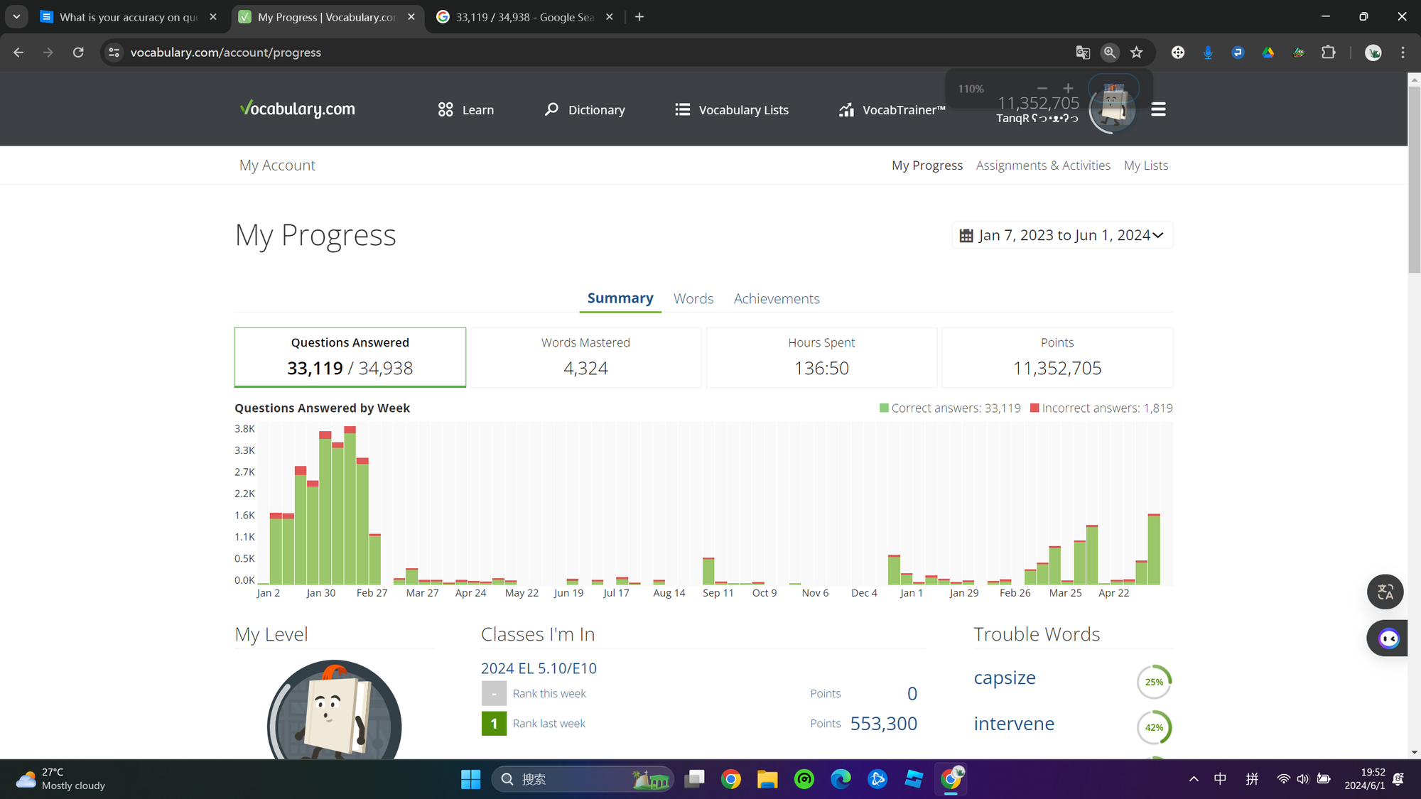Click the user avatar in the site header
Screen dimensions: 1421x799
pyautogui.click(x=1113, y=109)
